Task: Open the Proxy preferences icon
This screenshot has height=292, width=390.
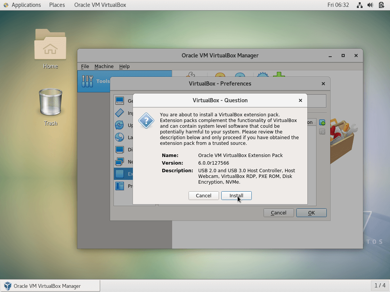Action: [120, 186]
